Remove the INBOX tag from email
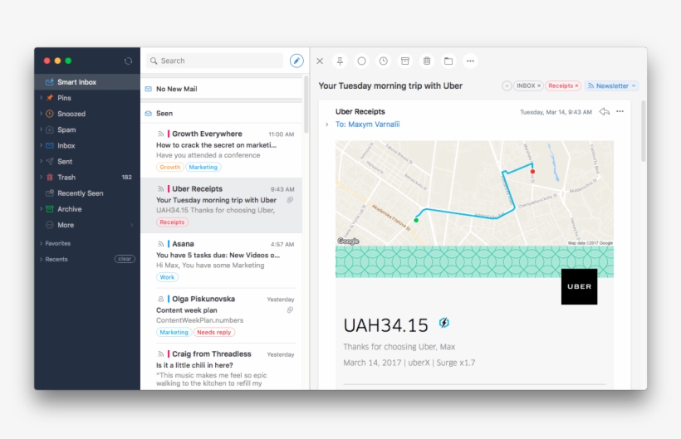This screenshot has width=681, height=439. 538,85
